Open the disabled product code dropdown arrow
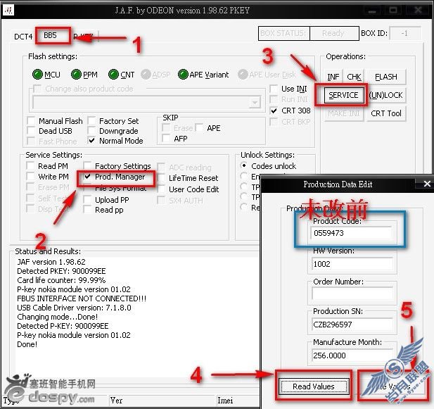434x409 pixels. point(255,103)
